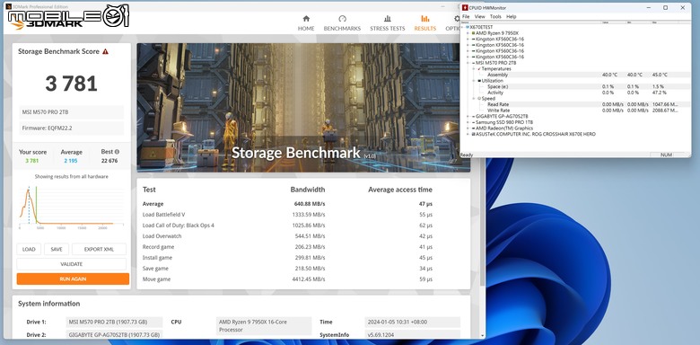Expand the AMD Radeon(TM) Graphics node
The image size is (700, 345).
coord(468,128)
